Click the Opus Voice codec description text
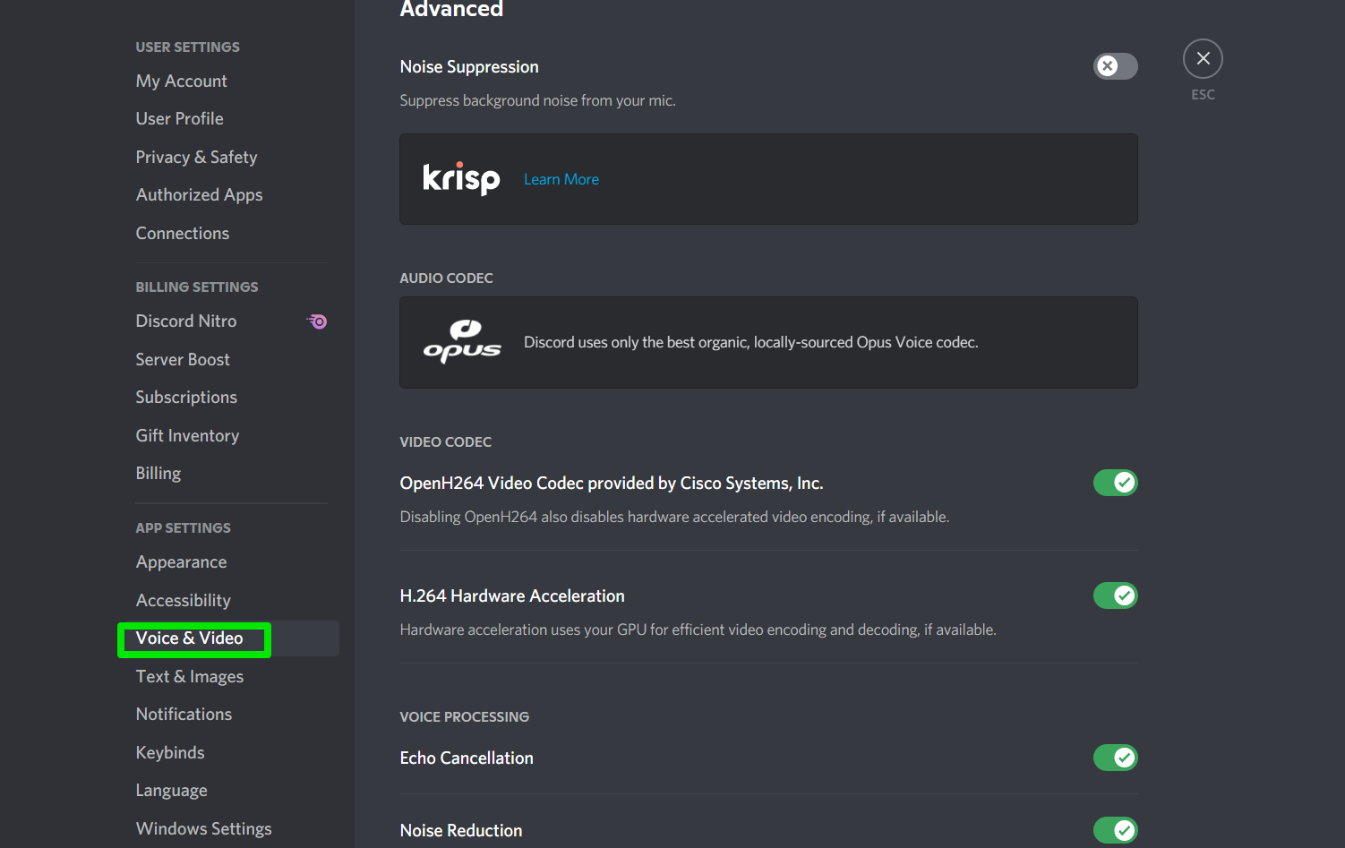The image size is (1345, 848). point(750,343)
